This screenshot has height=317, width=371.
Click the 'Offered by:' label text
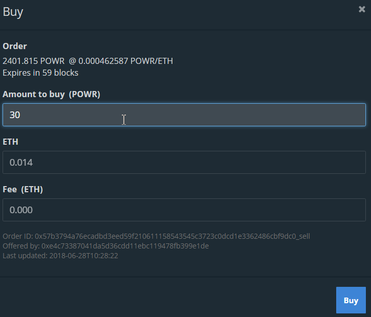coord(21,246)
